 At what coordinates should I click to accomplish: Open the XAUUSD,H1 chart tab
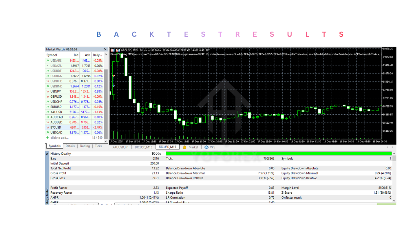(121, 147)
